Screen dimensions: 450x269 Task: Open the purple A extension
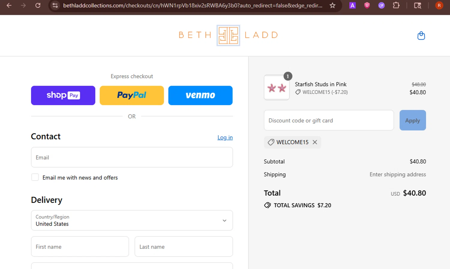[x=352, y=5]
